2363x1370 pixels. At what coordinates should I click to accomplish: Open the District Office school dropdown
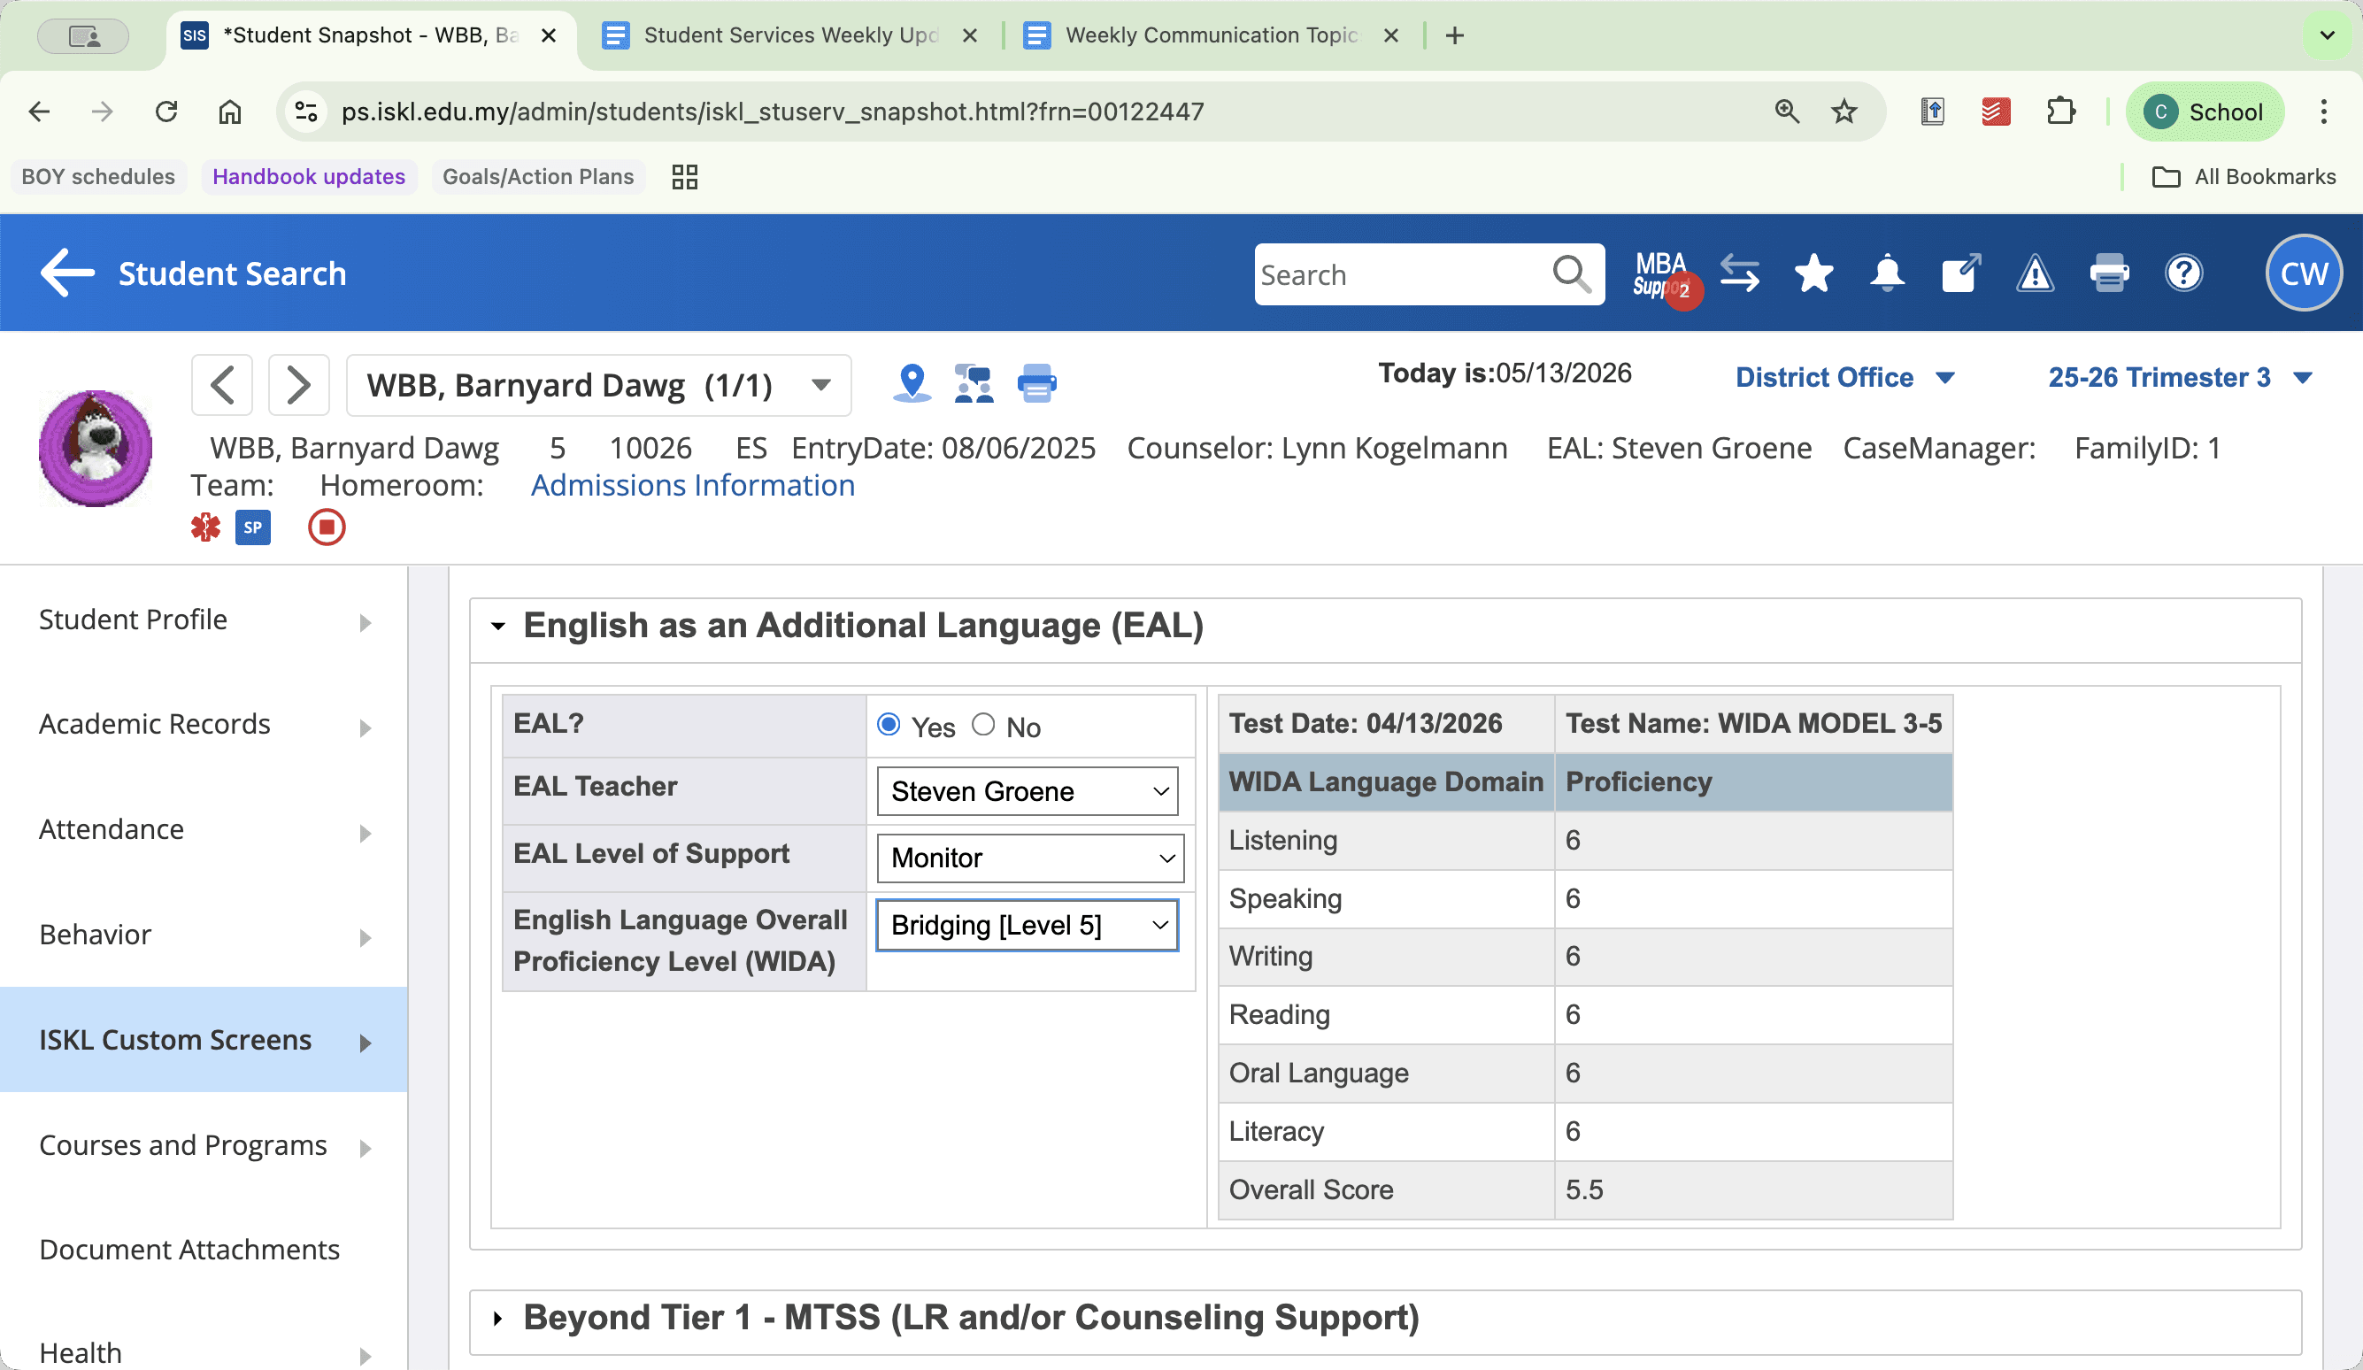[1844, 378]
